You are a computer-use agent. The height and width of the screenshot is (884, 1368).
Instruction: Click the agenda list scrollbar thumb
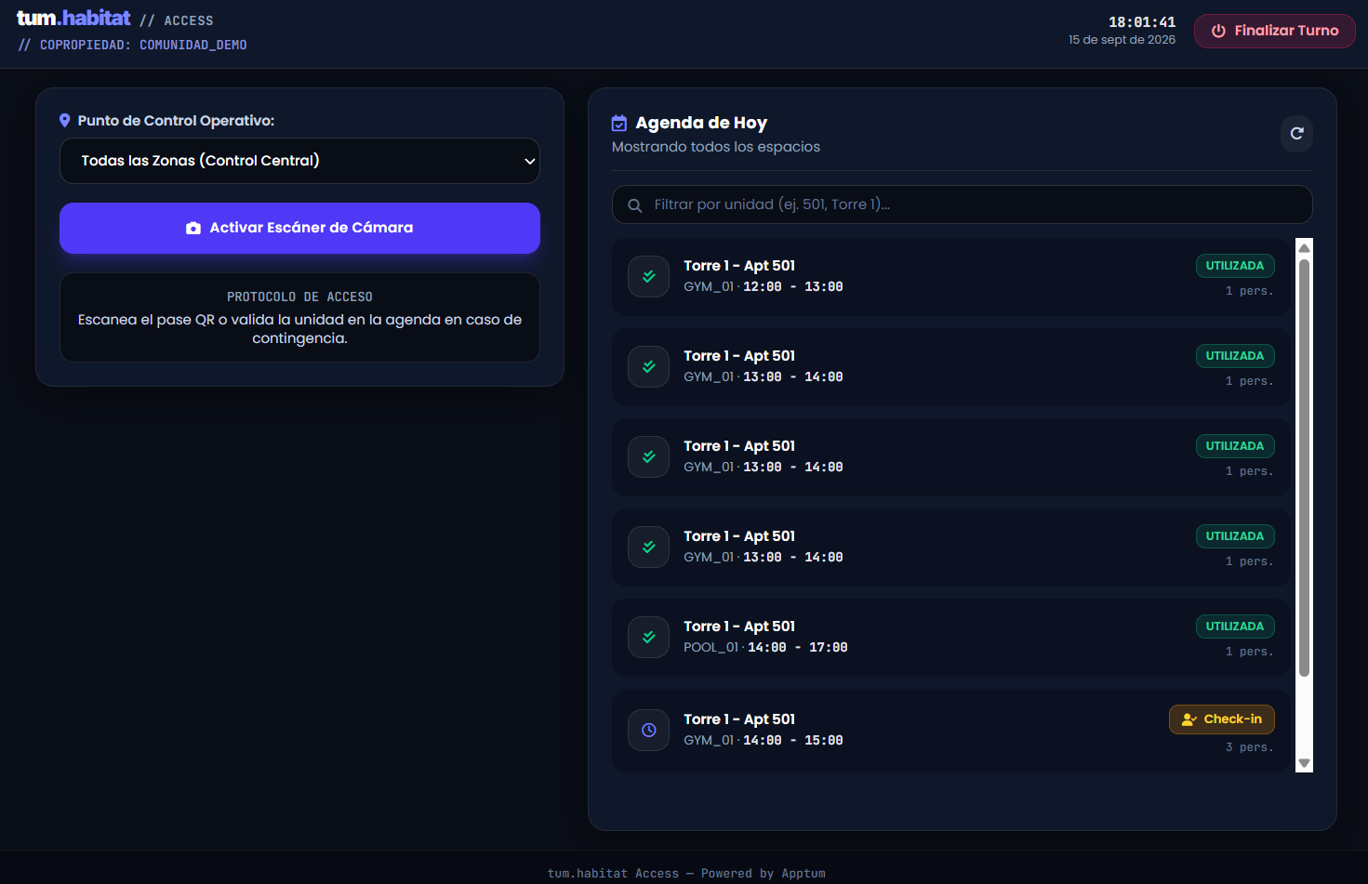click(1304, 468)
